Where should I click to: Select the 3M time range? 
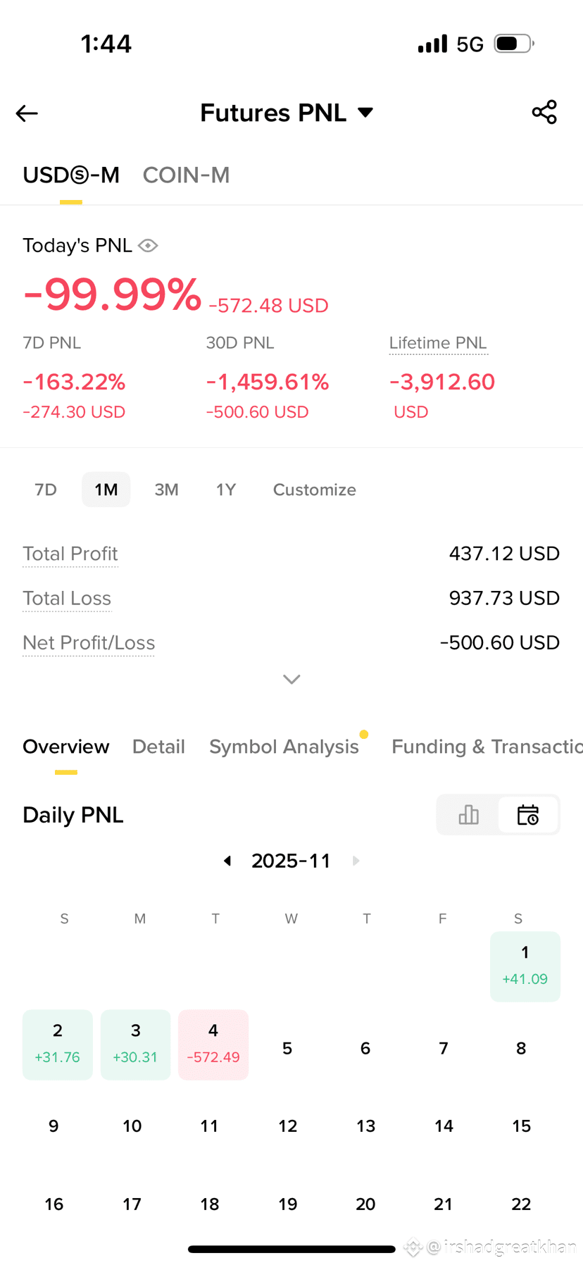[166, 490]
